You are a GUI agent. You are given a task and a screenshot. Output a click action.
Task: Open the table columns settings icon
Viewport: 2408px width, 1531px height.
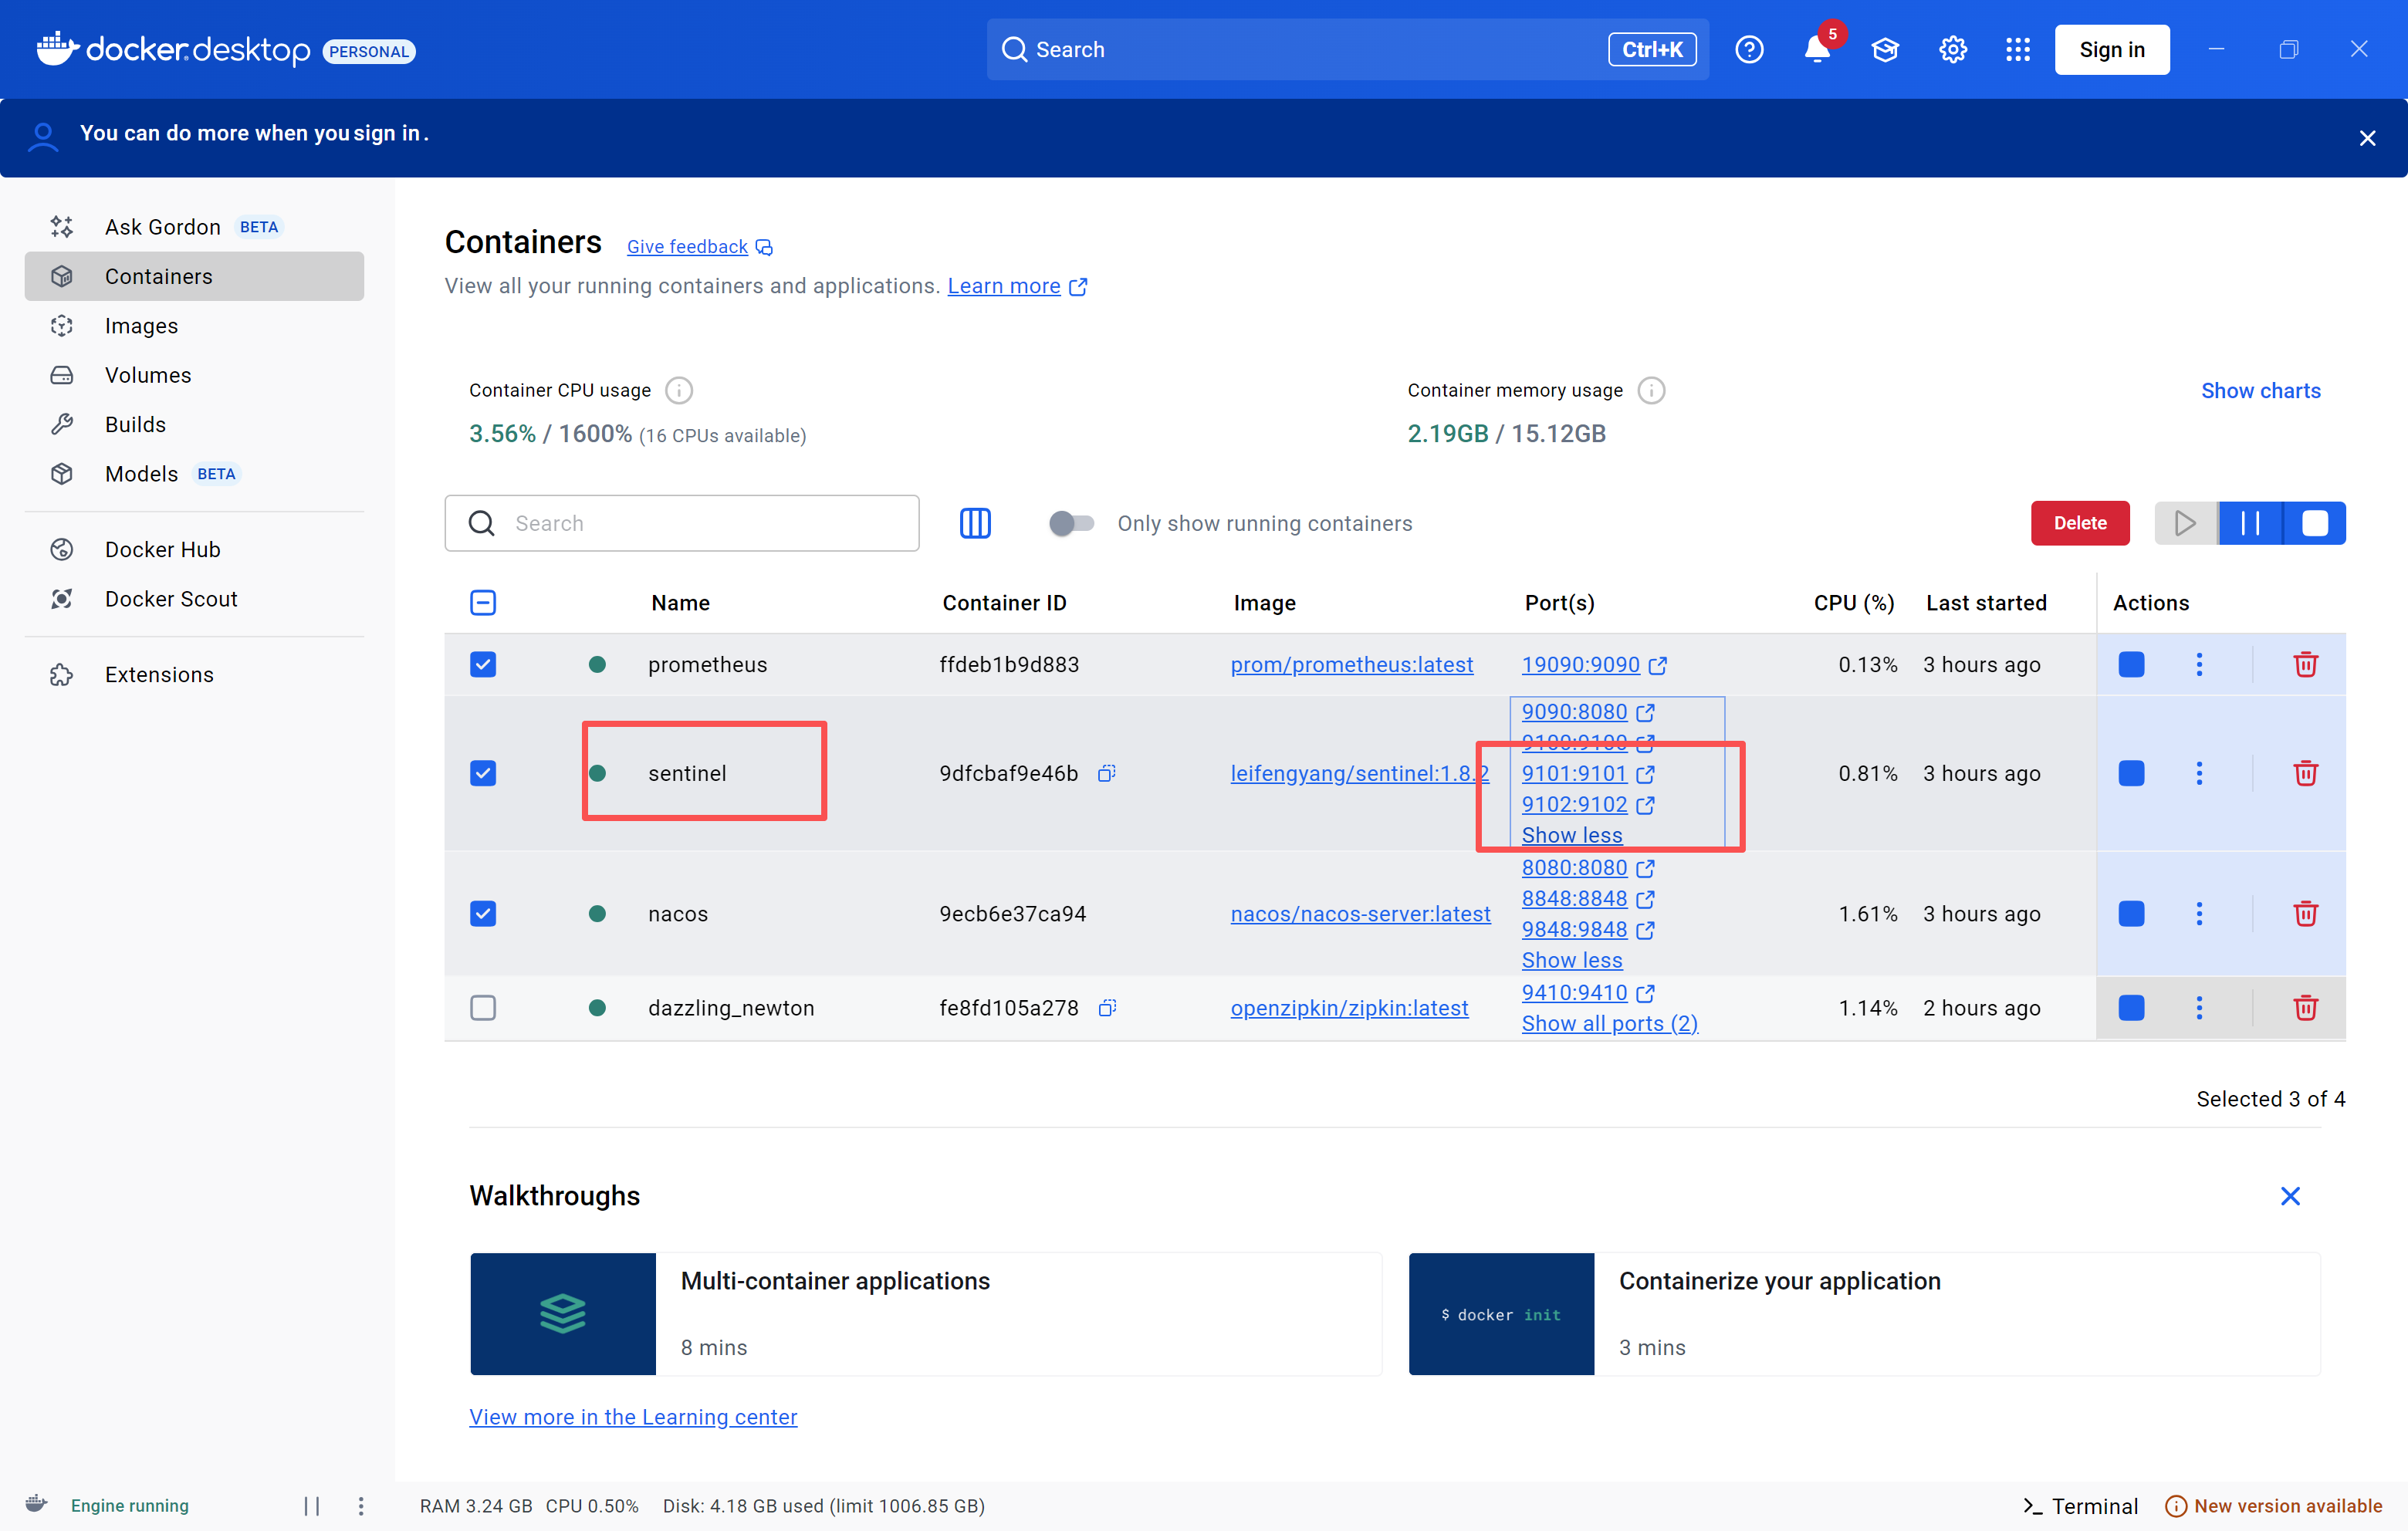point(975,523)
